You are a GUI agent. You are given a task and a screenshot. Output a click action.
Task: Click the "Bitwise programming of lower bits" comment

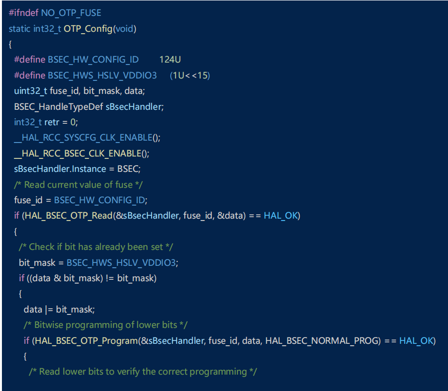(106, 325)
